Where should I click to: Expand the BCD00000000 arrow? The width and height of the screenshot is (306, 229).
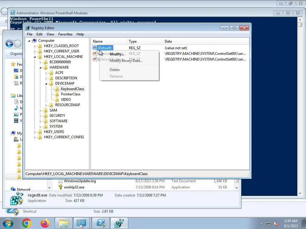tap(40, 62)
